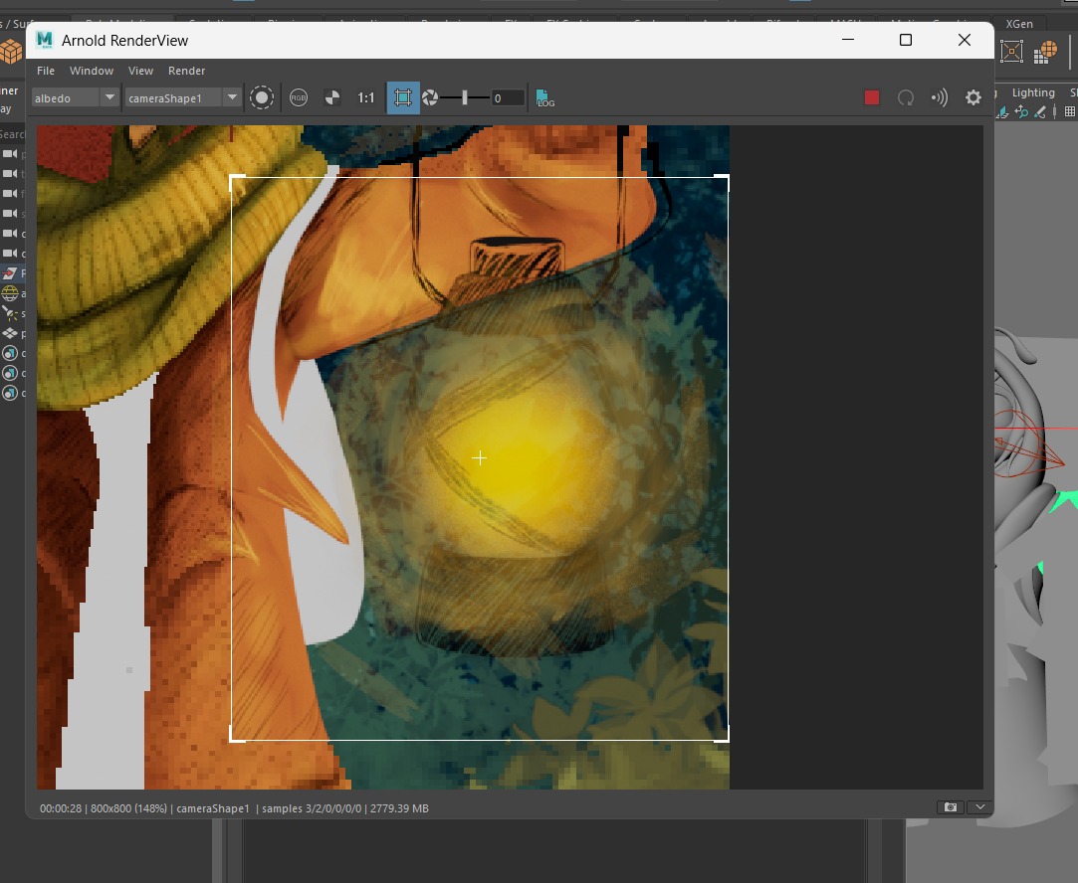This screenshot has width=1078, height=883.
Task: Open the albedo AOV dropdown
Action: [x=75, y=97]
